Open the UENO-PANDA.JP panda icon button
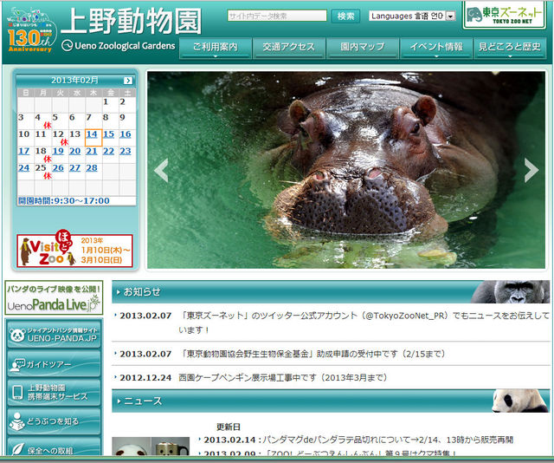 17,335
